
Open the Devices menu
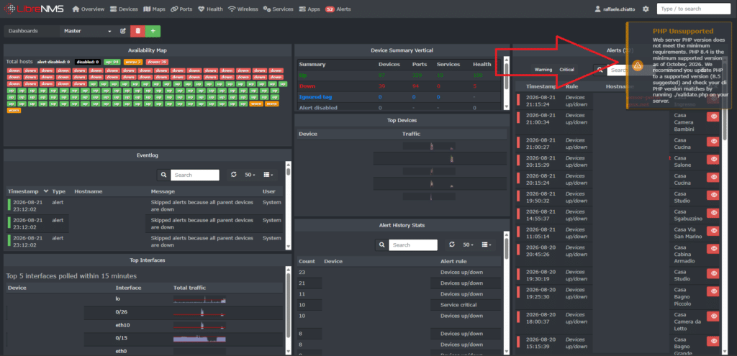124,9
